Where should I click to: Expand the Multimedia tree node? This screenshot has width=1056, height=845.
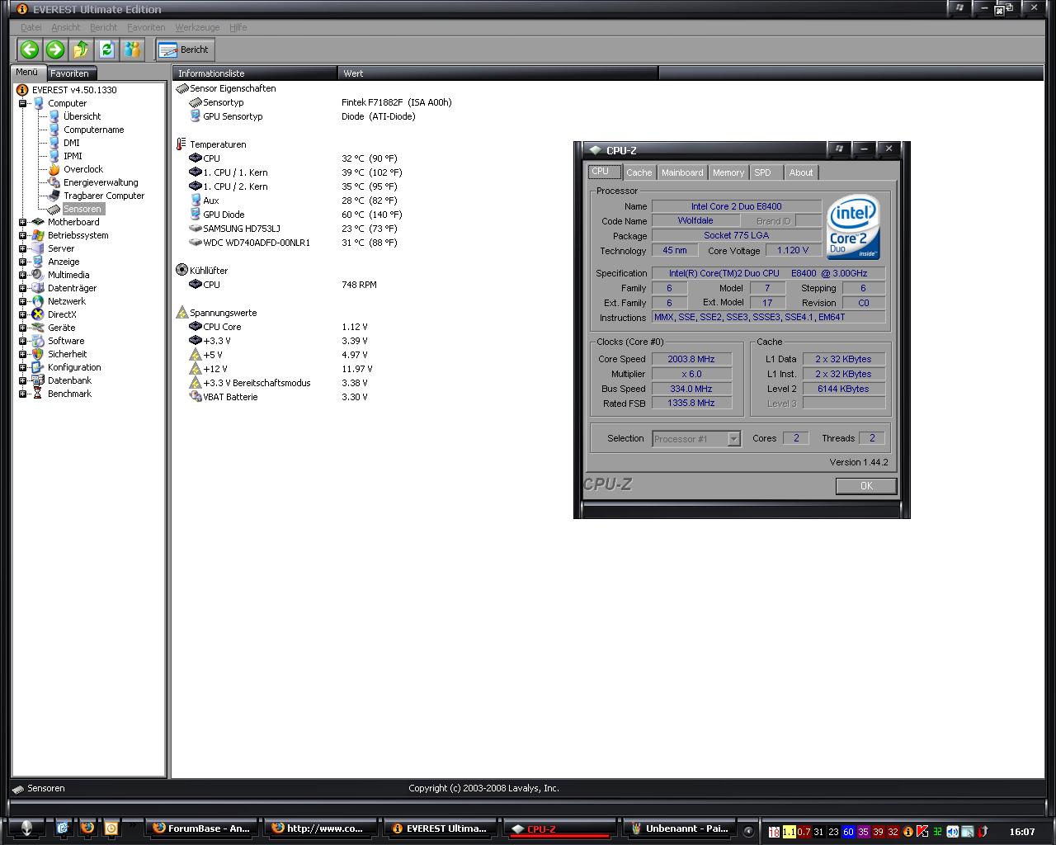tap(22, 275)
